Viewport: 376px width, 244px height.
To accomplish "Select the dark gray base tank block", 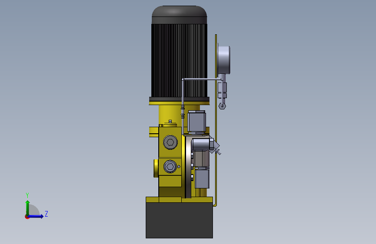I will 179,220.
